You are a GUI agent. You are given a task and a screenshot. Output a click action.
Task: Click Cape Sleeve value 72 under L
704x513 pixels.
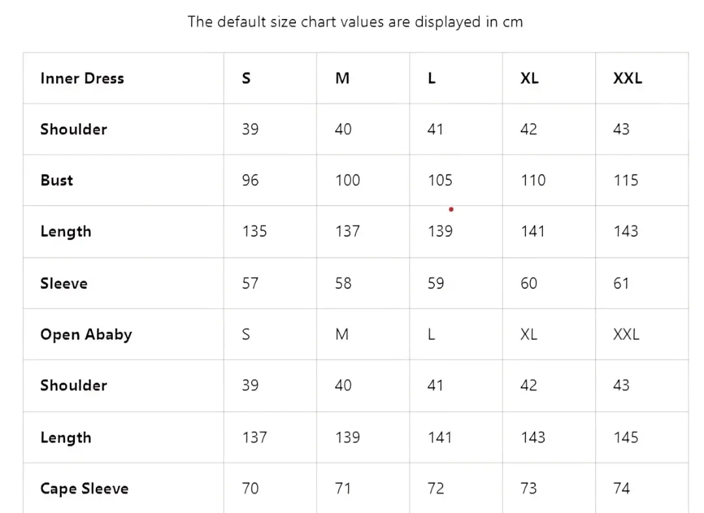pyautogui.click(x=435, y=488)
